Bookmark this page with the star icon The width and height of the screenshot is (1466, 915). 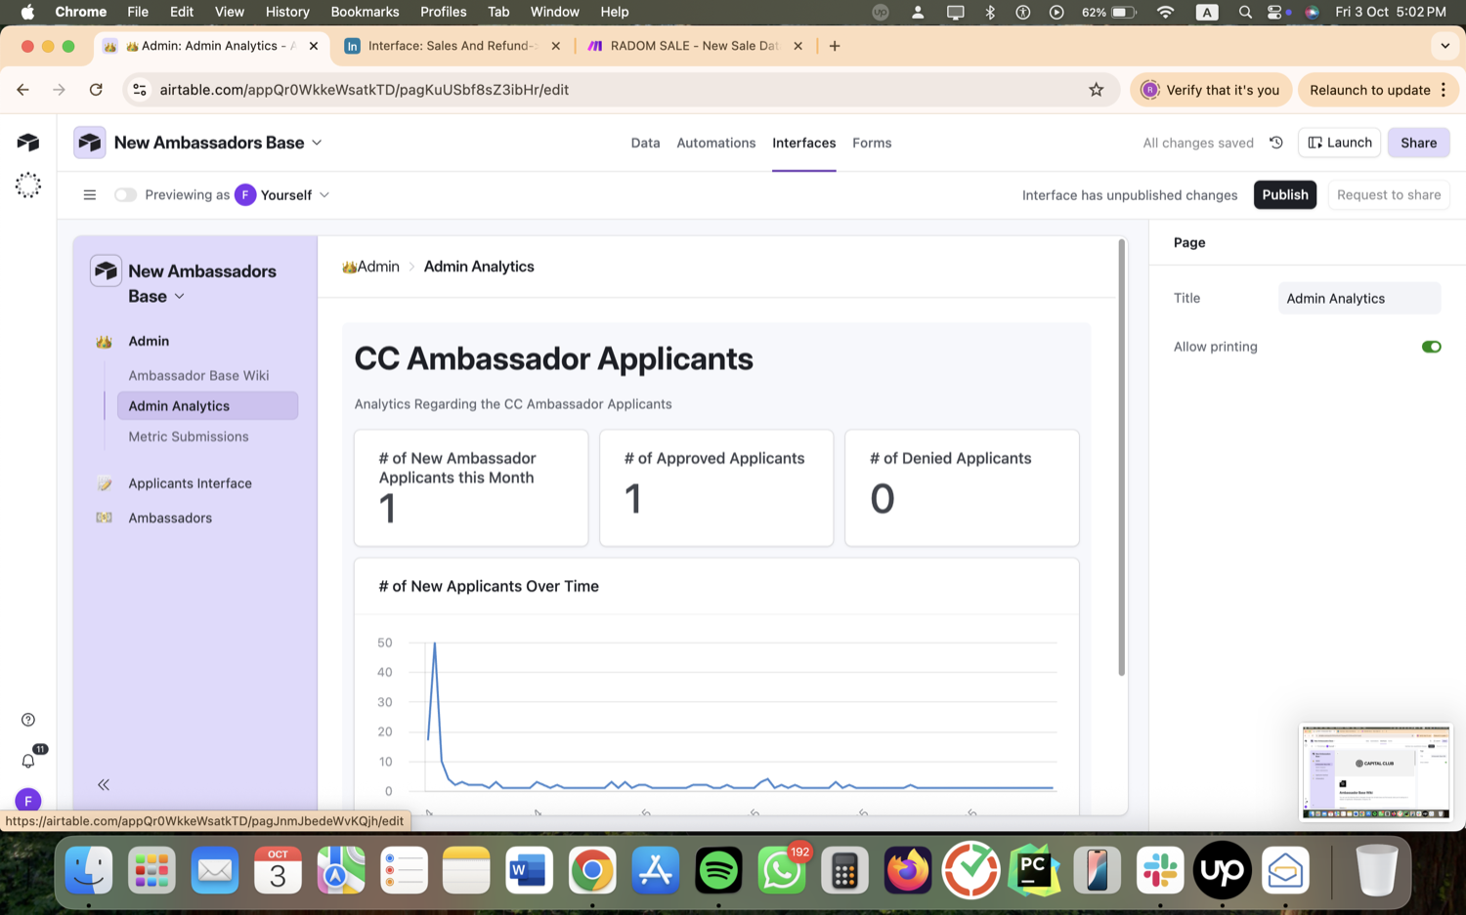(x=1097, y=90)
